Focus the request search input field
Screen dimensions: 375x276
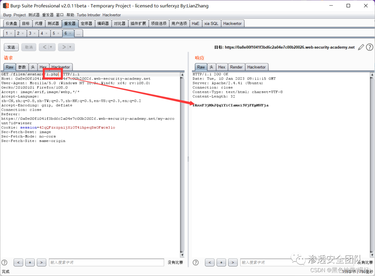point(107,262)
